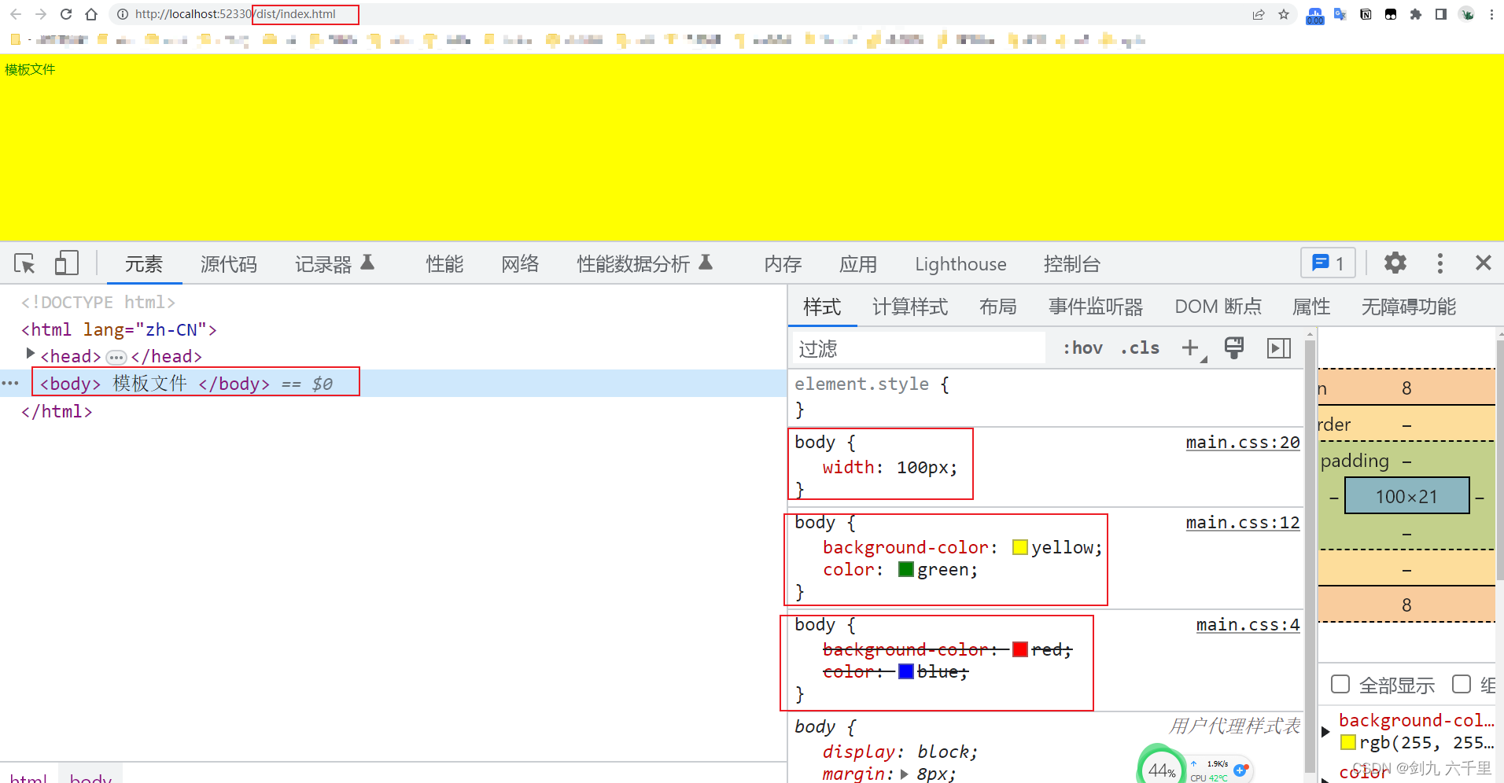1504x783 pixels.
Task: Open the main.css:4 source link
Action: (x=1248, y=625)
